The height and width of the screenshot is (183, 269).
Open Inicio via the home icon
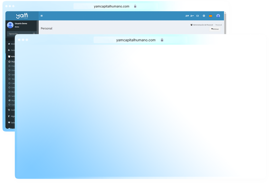[9, 44]
